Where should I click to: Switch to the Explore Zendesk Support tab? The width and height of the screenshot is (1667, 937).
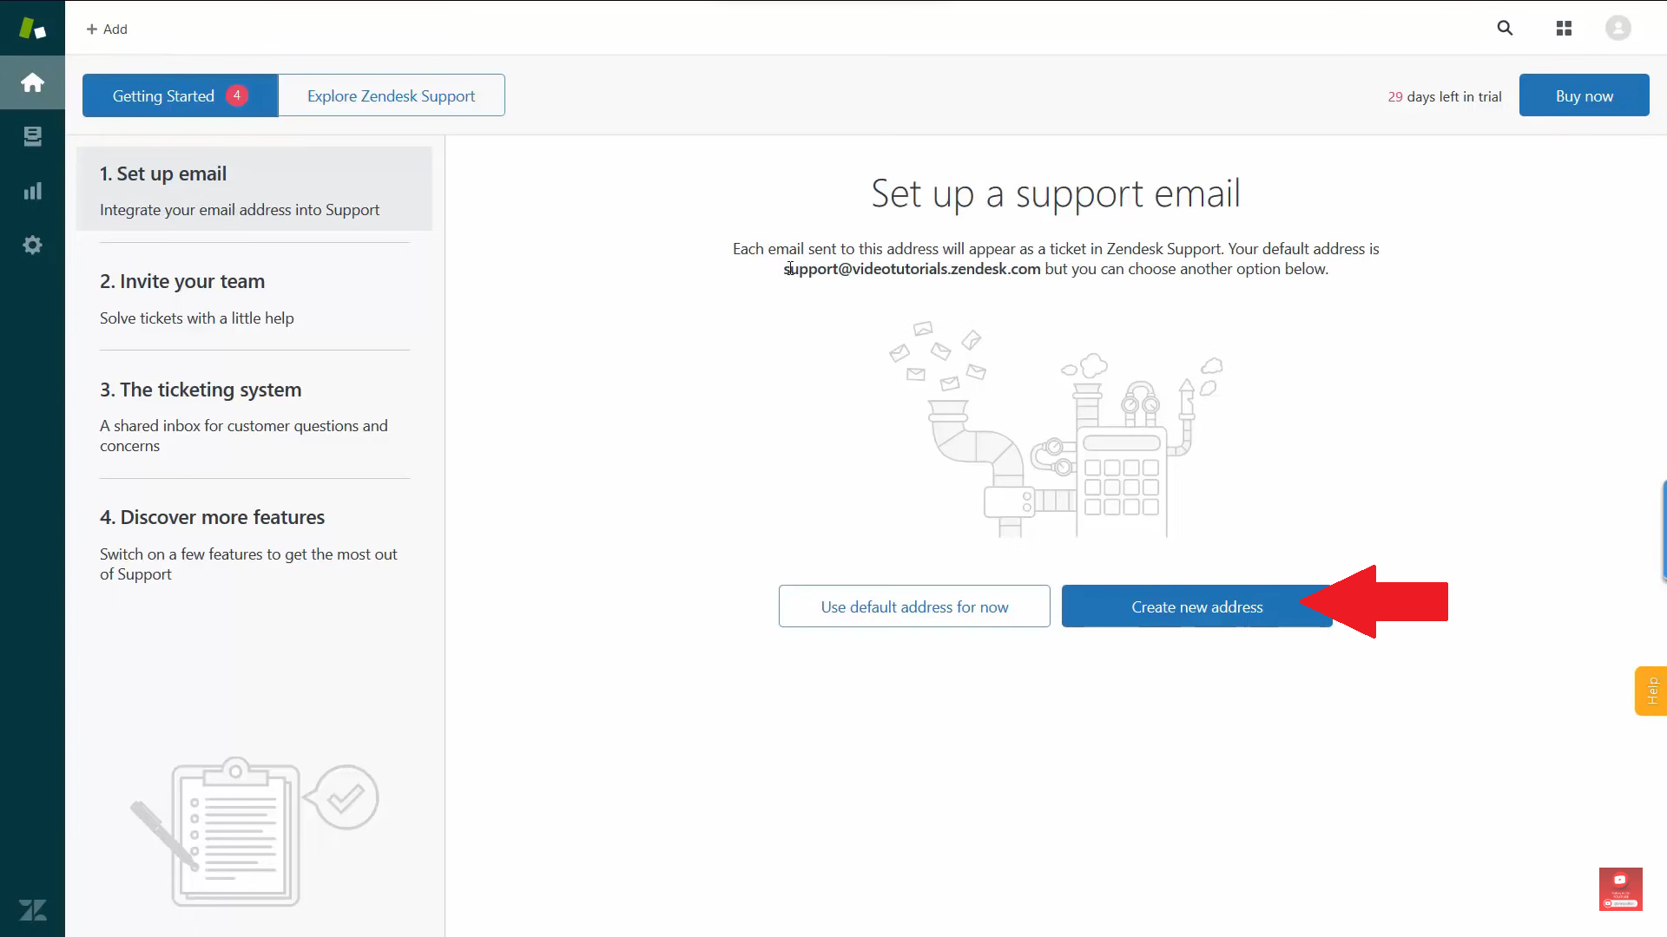click(x=391, y=95)
